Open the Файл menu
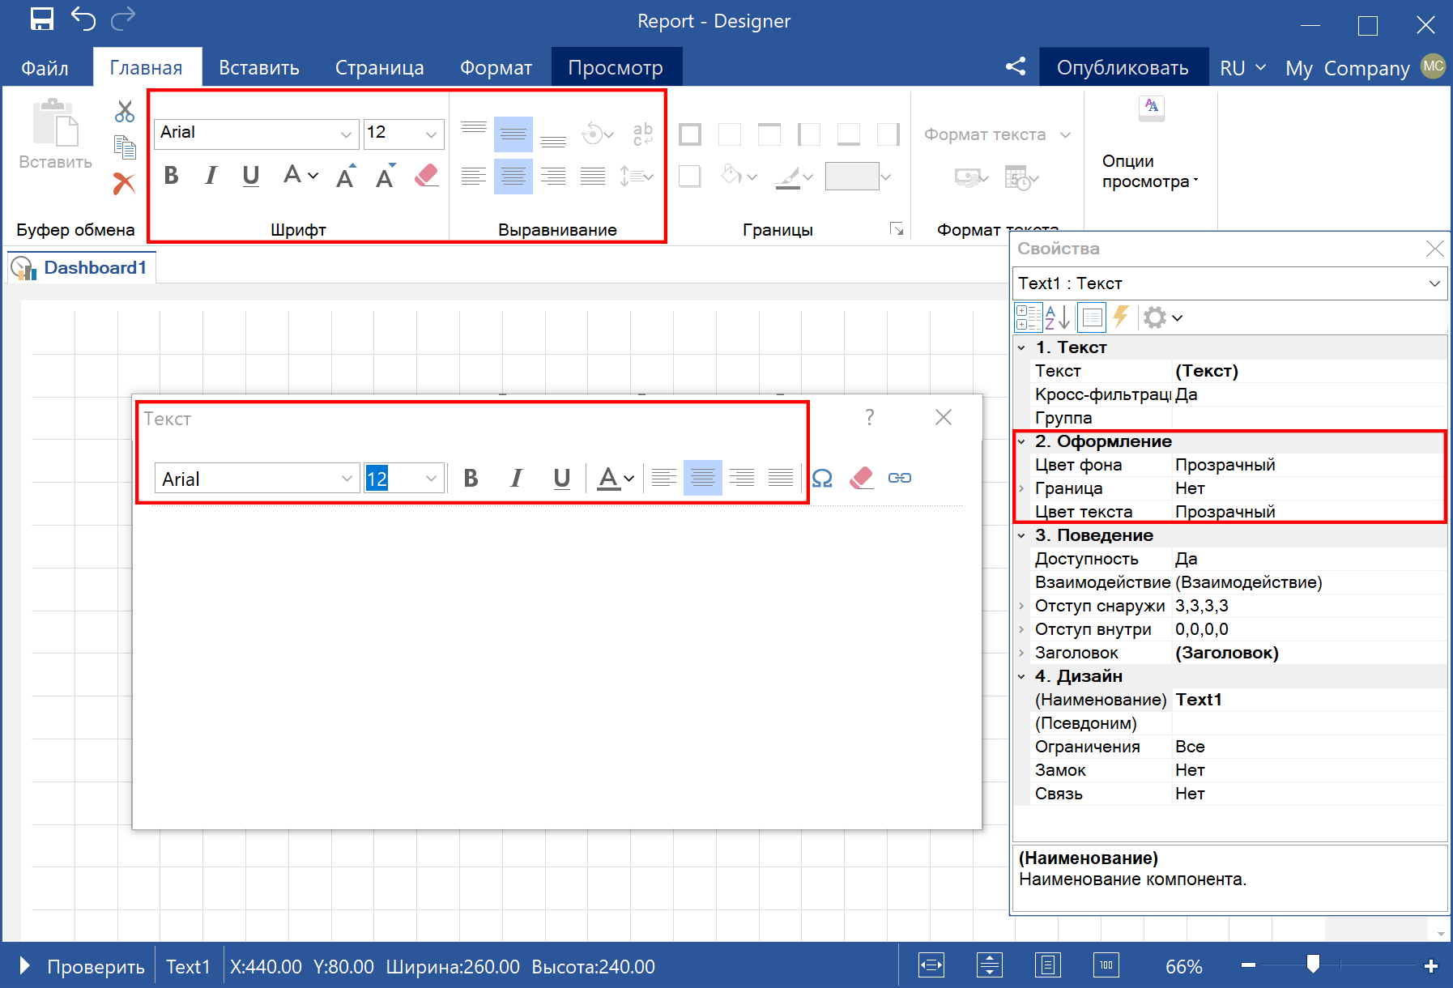Screen dimensions: 1453x988 45,68
